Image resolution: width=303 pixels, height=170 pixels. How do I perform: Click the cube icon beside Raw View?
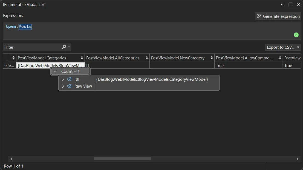pos(70,86)
